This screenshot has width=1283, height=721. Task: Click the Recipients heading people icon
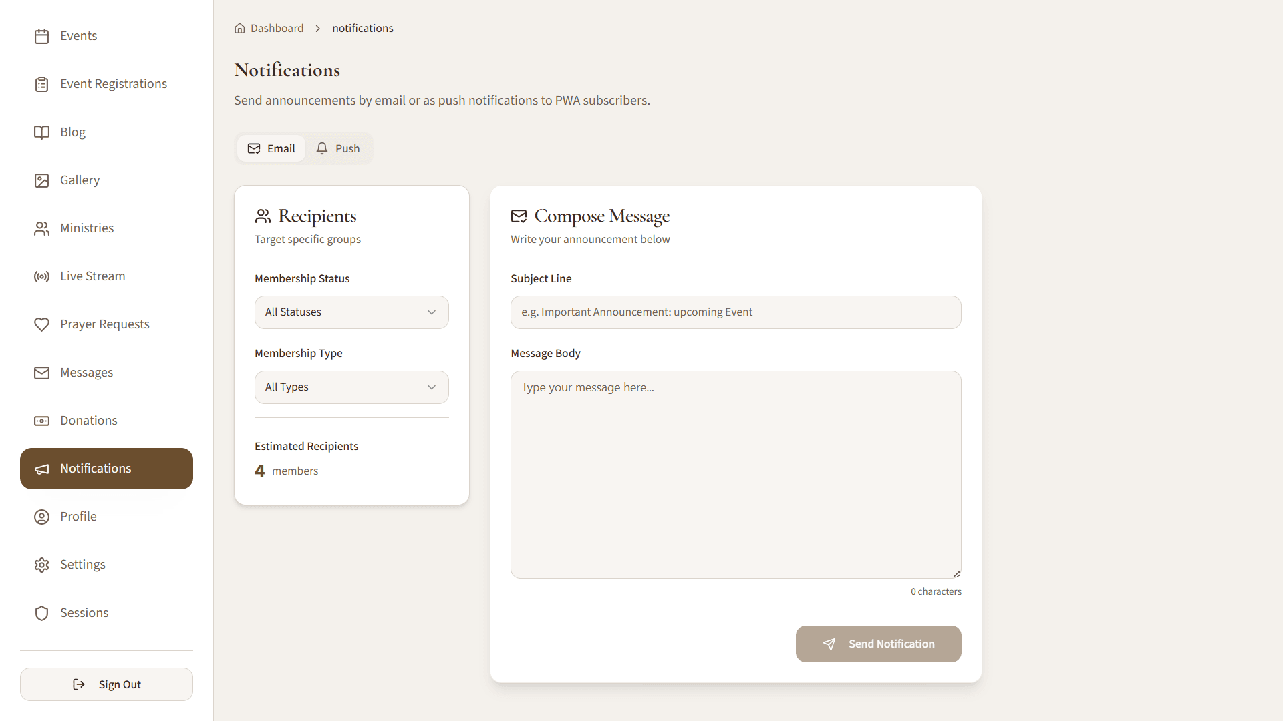coord(263,216)
